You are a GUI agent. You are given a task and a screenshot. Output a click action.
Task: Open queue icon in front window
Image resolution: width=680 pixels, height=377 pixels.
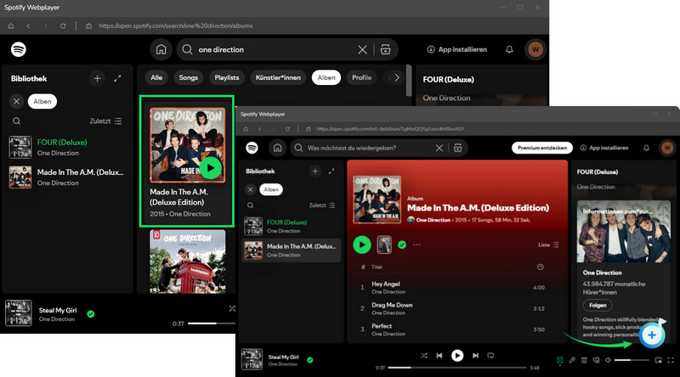(584, 360)
